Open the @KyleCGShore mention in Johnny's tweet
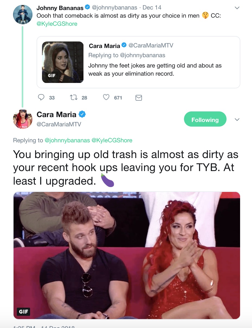Viewport: 252px width, 328px height. (x=57, y=24)
